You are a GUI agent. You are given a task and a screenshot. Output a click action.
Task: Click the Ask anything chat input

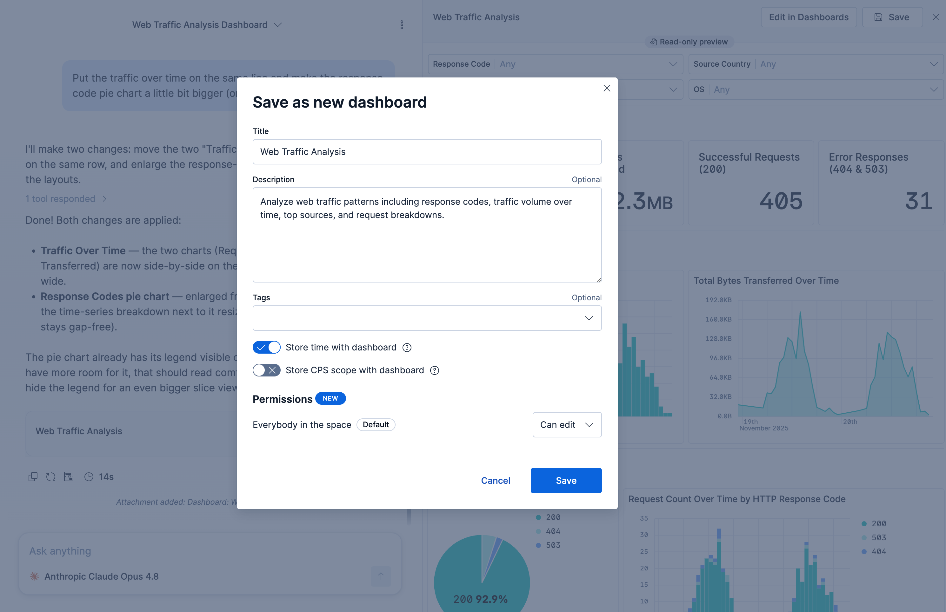pos(210,551)
